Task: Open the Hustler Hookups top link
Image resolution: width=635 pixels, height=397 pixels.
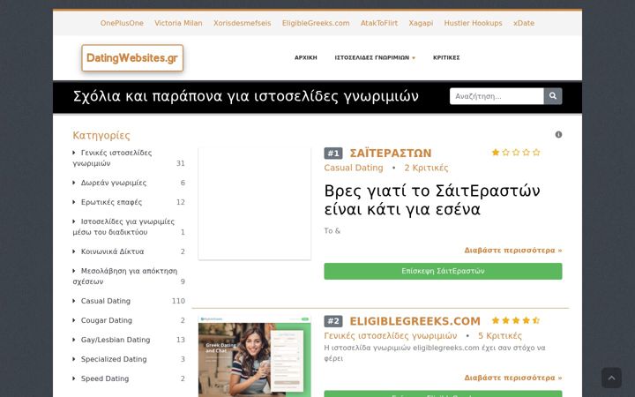Action: pyautogui.click(x=473, y=23)
